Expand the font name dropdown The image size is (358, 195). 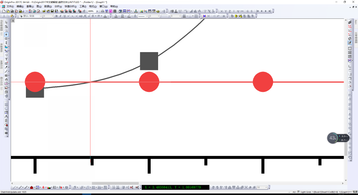point(41,16)
